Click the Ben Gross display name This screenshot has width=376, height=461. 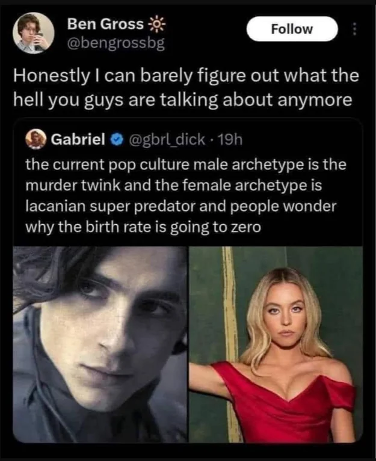click(105, 24)
